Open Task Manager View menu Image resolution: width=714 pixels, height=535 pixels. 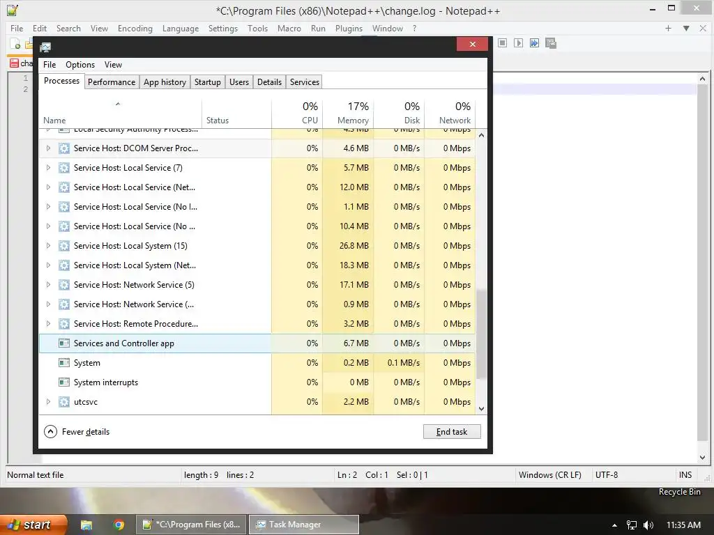coord(113,65)
